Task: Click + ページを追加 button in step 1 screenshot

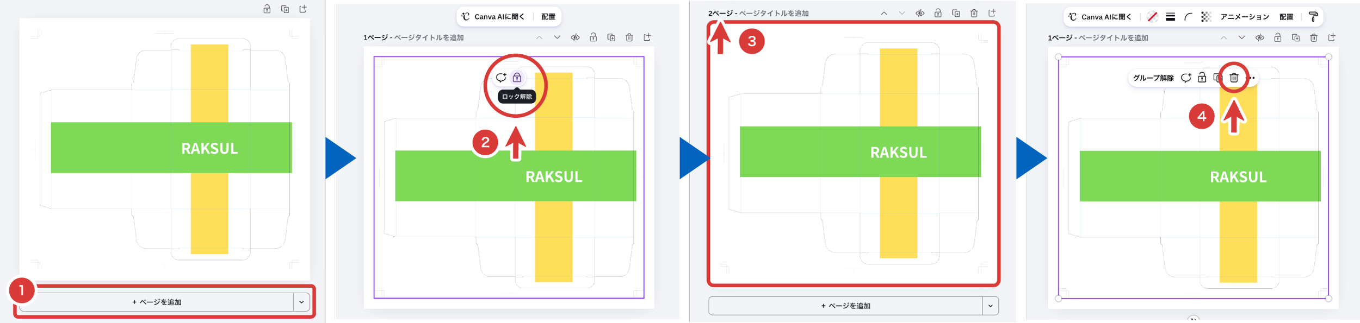Action: [157, 302]
